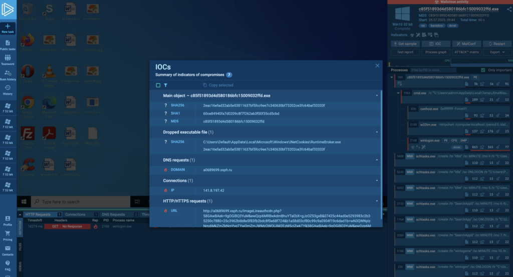Collapse the cmd.exe process tree node

point(398,92)
